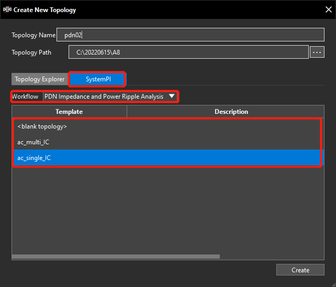Open the Workflow combo box

pos(110,97)
